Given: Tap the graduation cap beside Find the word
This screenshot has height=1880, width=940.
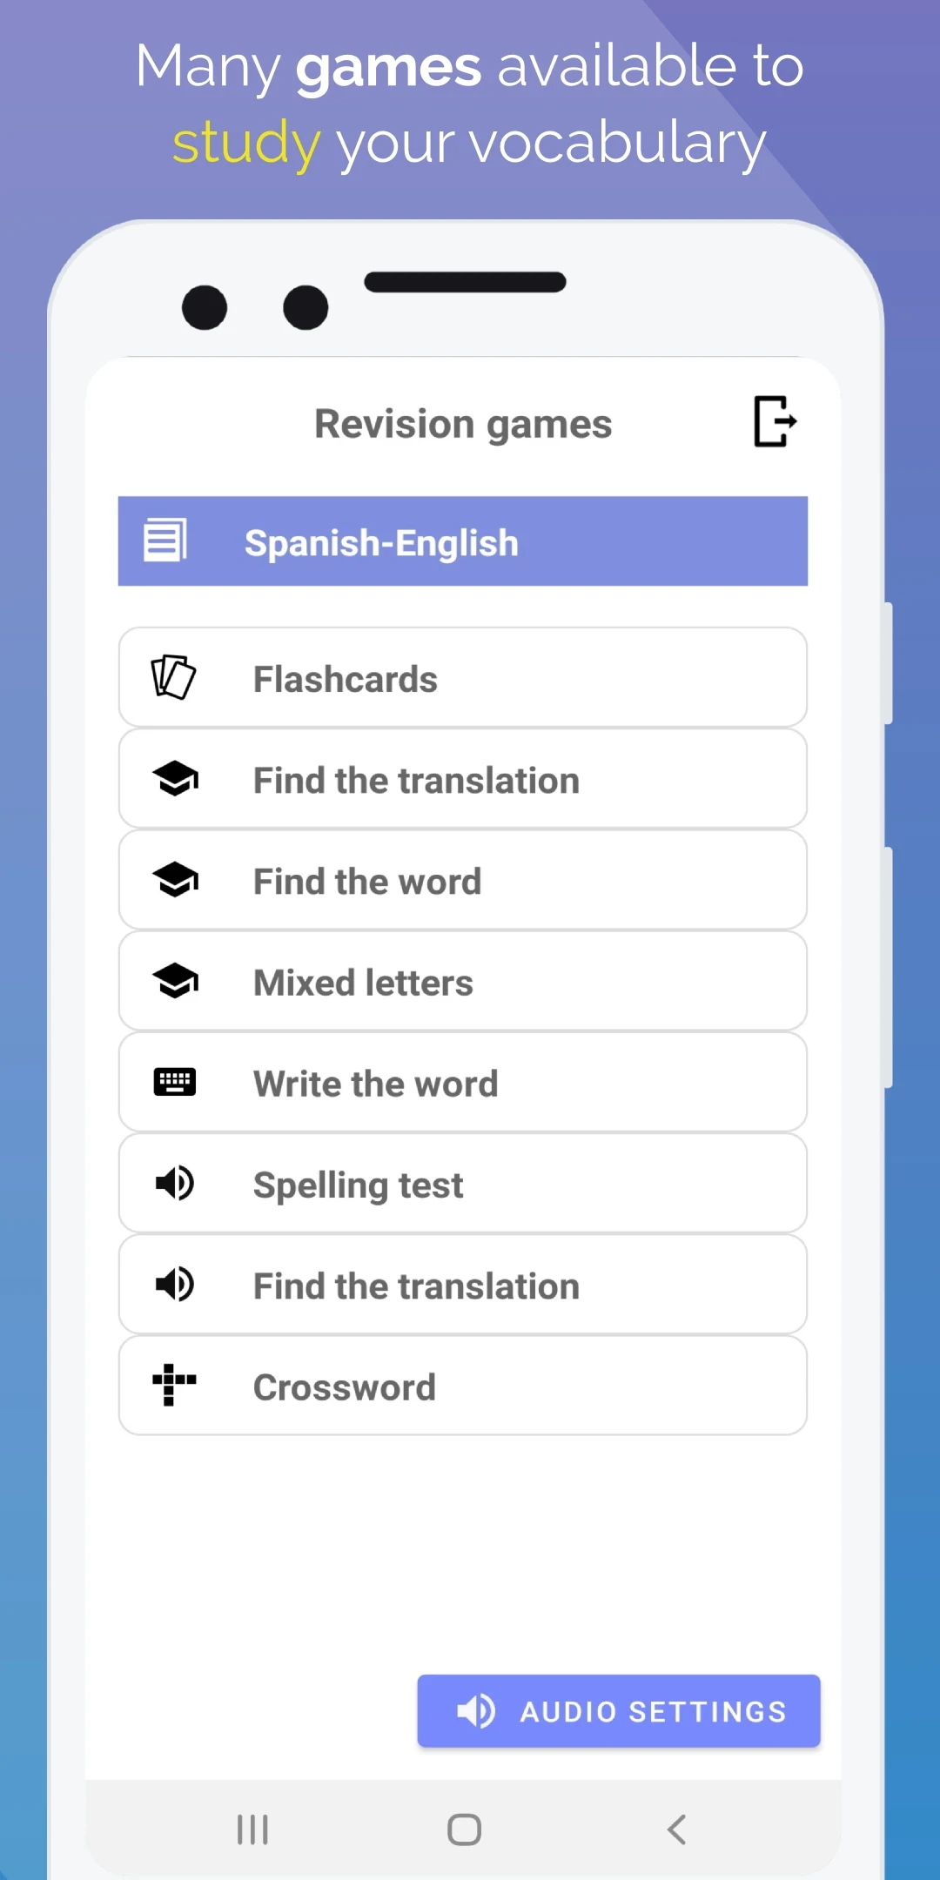Looking at the screenshot, I should click(x=175, y=880).
